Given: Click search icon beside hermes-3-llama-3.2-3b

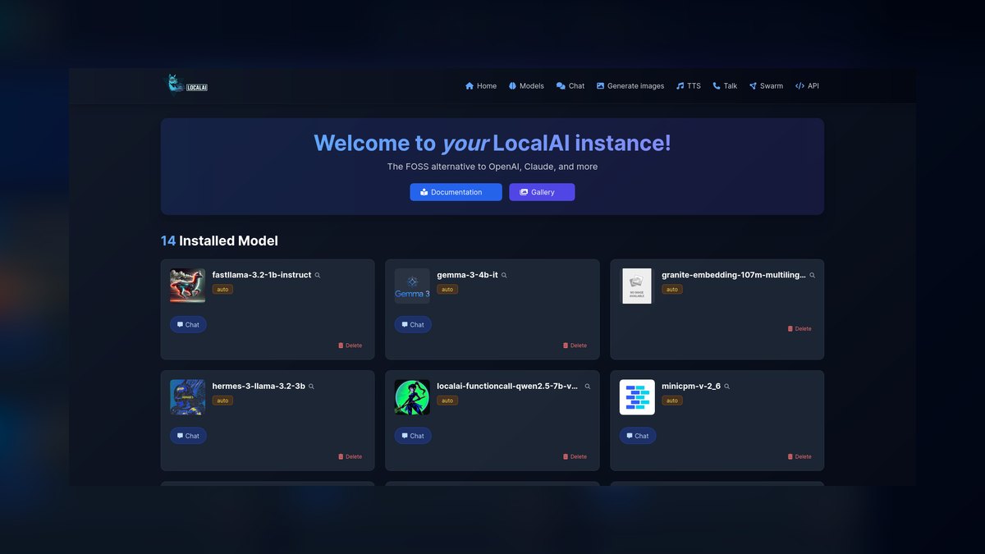Looking at the screenshot, I should (311, 387).
